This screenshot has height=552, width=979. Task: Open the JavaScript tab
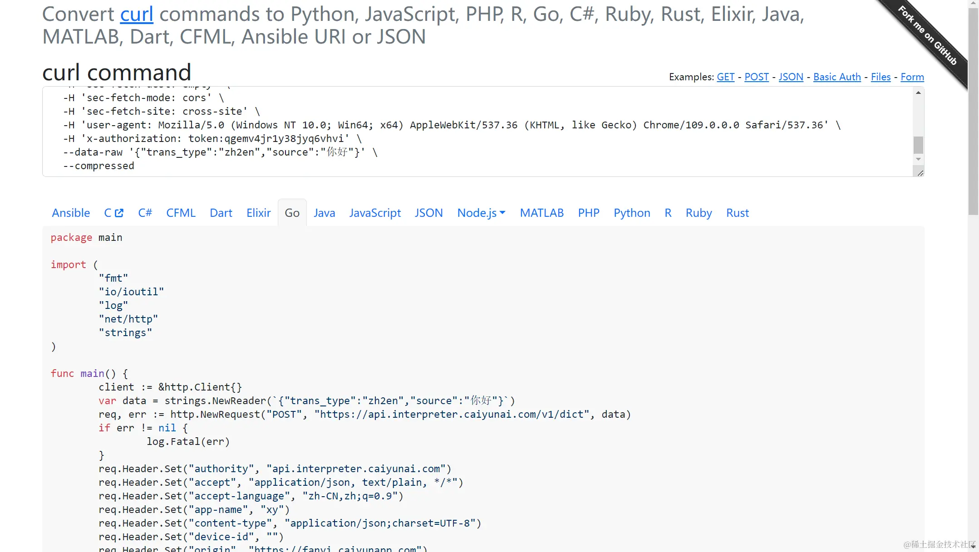(x=375, y=213)
